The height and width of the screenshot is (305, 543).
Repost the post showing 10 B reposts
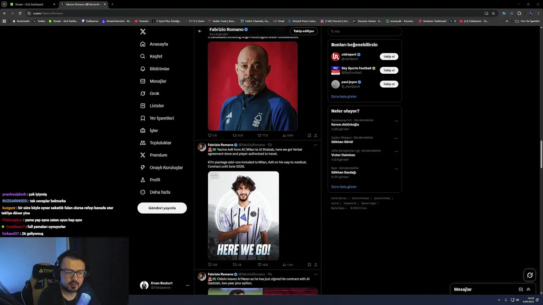point(238,136)
